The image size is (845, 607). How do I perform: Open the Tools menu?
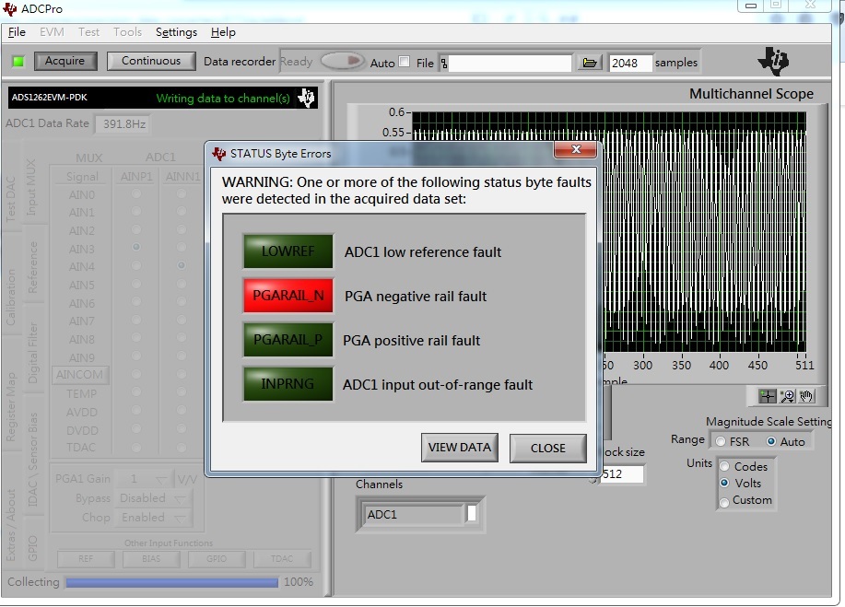coord(127,32)
